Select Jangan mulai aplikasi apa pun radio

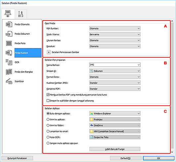pyautogui.click(x=48, y=143)
